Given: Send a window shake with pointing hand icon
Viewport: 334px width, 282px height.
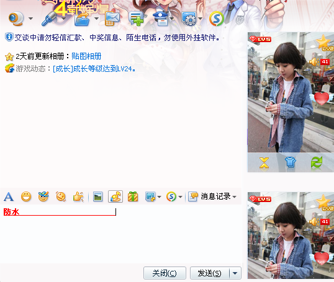Looking at the screenshot, I should 78,196.
